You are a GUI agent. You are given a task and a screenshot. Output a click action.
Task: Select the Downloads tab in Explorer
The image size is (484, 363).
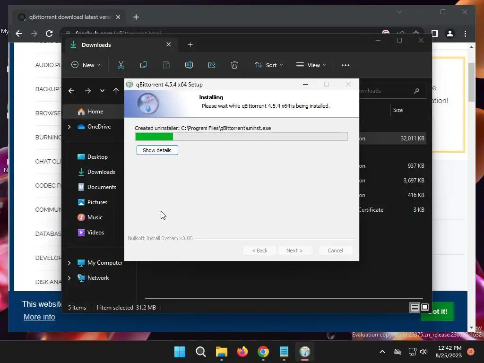tap(121, 45)
